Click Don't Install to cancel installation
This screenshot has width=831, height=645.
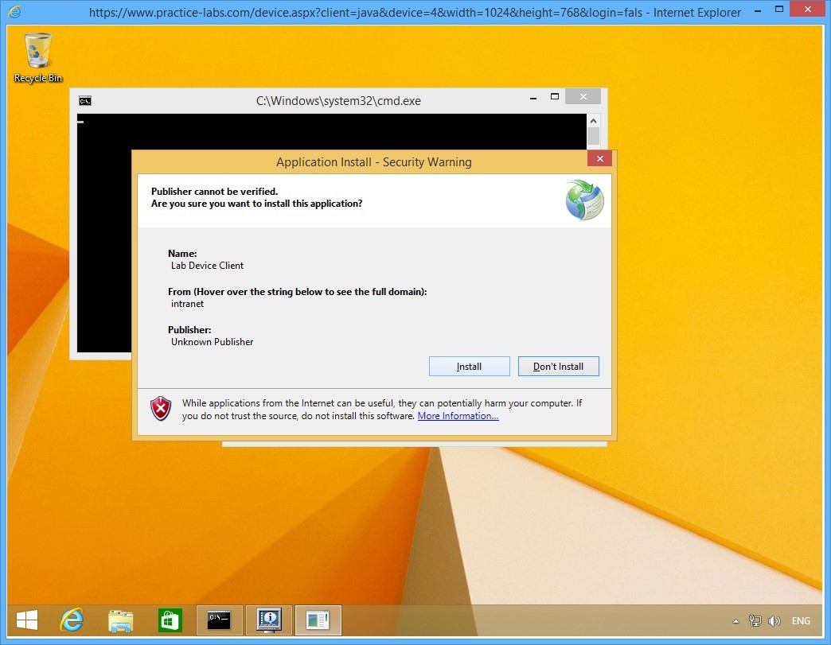click(x=558, y=366)
